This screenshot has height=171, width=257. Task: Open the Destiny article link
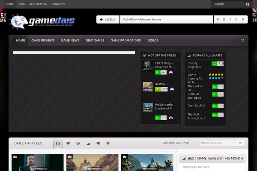point(161,84)
